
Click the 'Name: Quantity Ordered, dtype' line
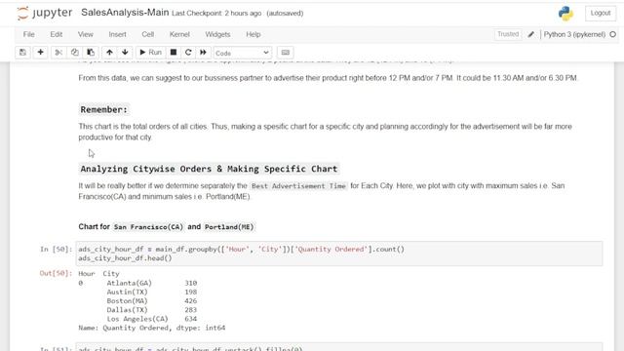point(152,328)
